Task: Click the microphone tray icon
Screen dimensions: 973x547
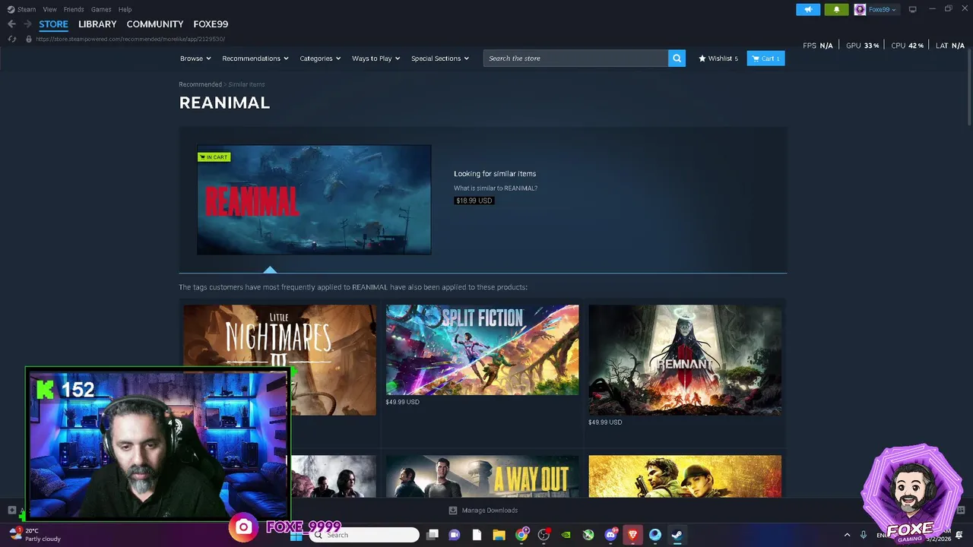Action: coord(864,535)
